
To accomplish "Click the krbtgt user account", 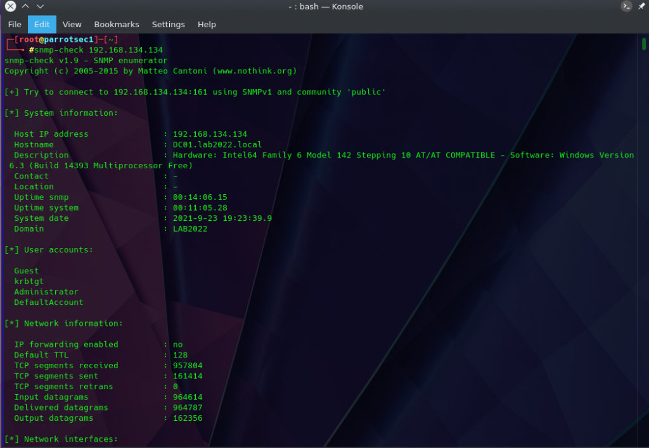I will point(29,282).
